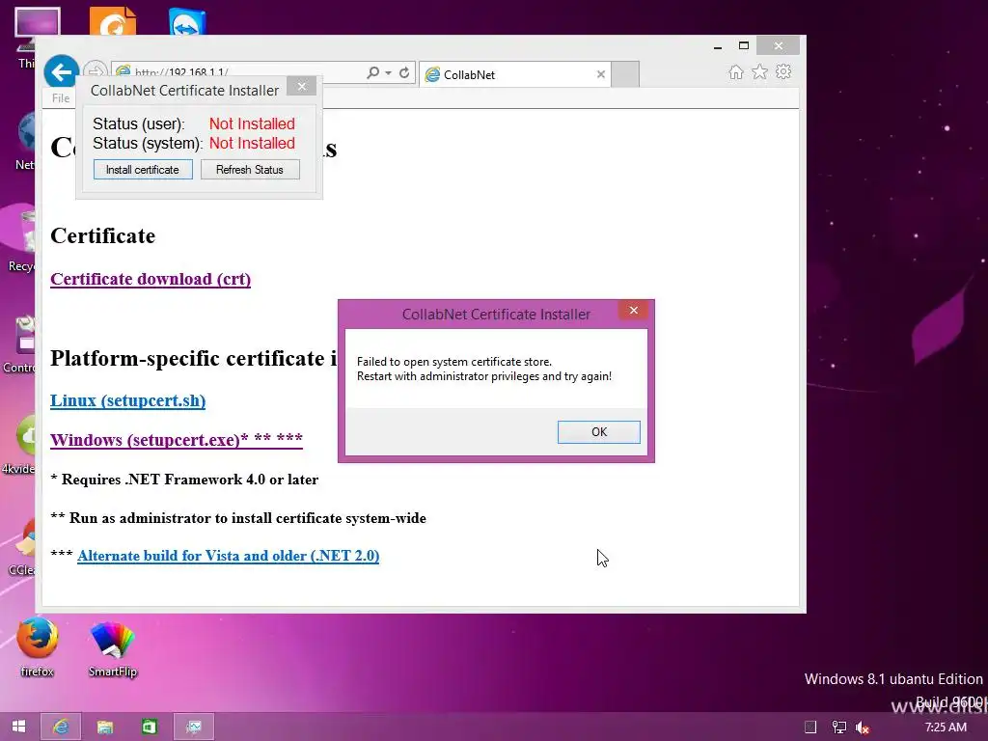Click the Certificate heading text
Screen dimensions: 988x741
102,235
